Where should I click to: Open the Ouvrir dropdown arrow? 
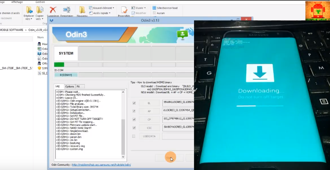tap(145, 8)
